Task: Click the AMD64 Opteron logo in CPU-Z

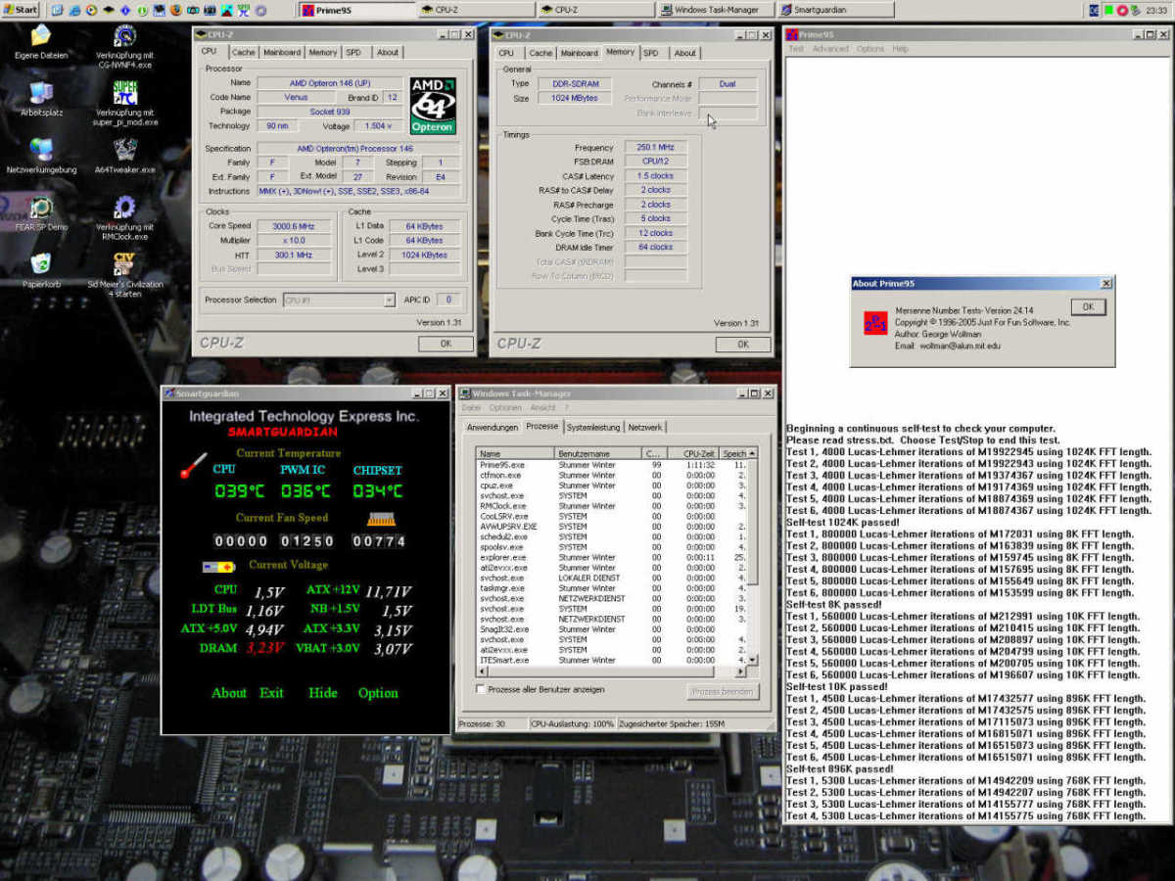Action: 433,105
